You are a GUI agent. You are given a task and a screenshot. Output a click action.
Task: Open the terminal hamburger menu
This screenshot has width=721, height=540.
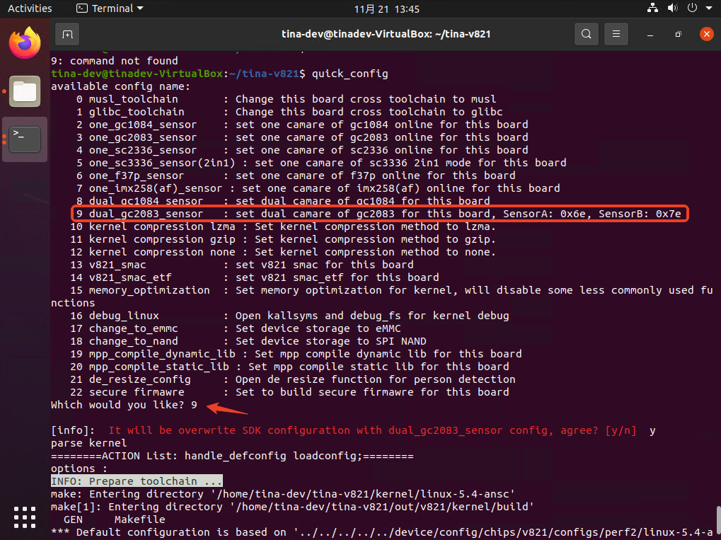[x=616, y=34]
